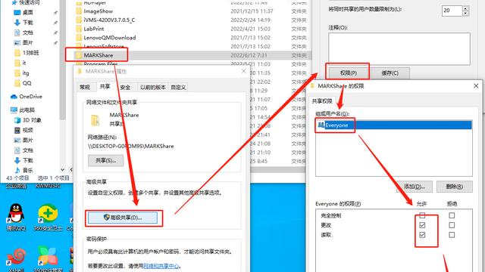Select 共享权限 tab in permissions dialog
Image resolution: width=485 pixels, height=272 pixels.
point(322,101)
